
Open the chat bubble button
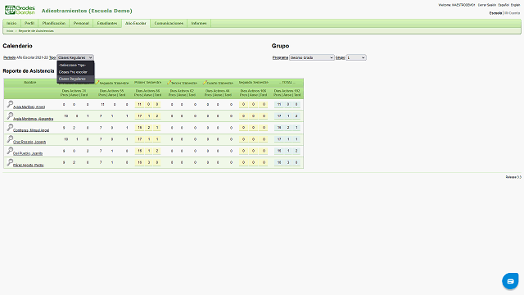coord(510,281)
